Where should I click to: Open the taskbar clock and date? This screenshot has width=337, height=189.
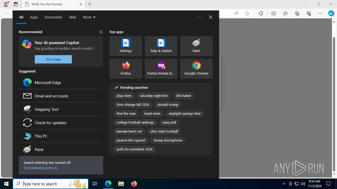point(314,184)
